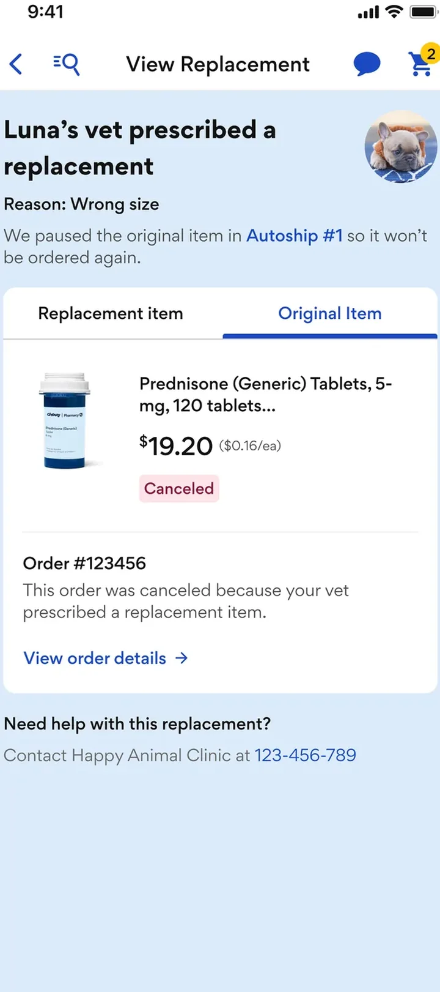
Task: Tap Luna's pet profile photo
Action: point(401,147)
